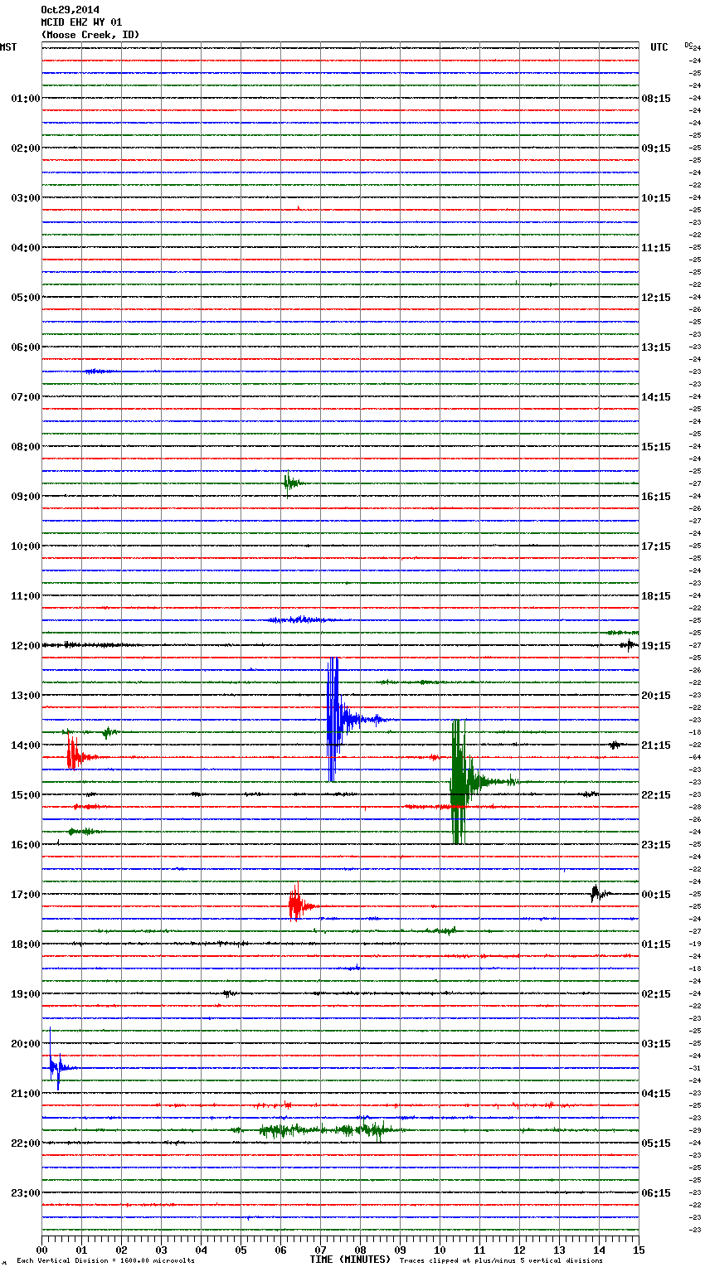Select the black event burst near 00:15 UTC
The height and width of the screenshot is (1272, 705).
point(596,893)
